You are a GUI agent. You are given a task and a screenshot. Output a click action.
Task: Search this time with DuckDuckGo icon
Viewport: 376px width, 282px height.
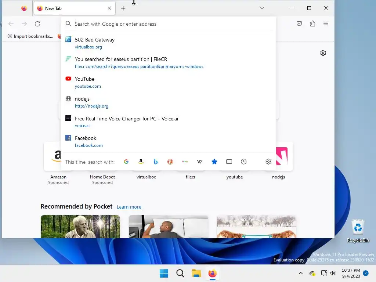(170, 162)
